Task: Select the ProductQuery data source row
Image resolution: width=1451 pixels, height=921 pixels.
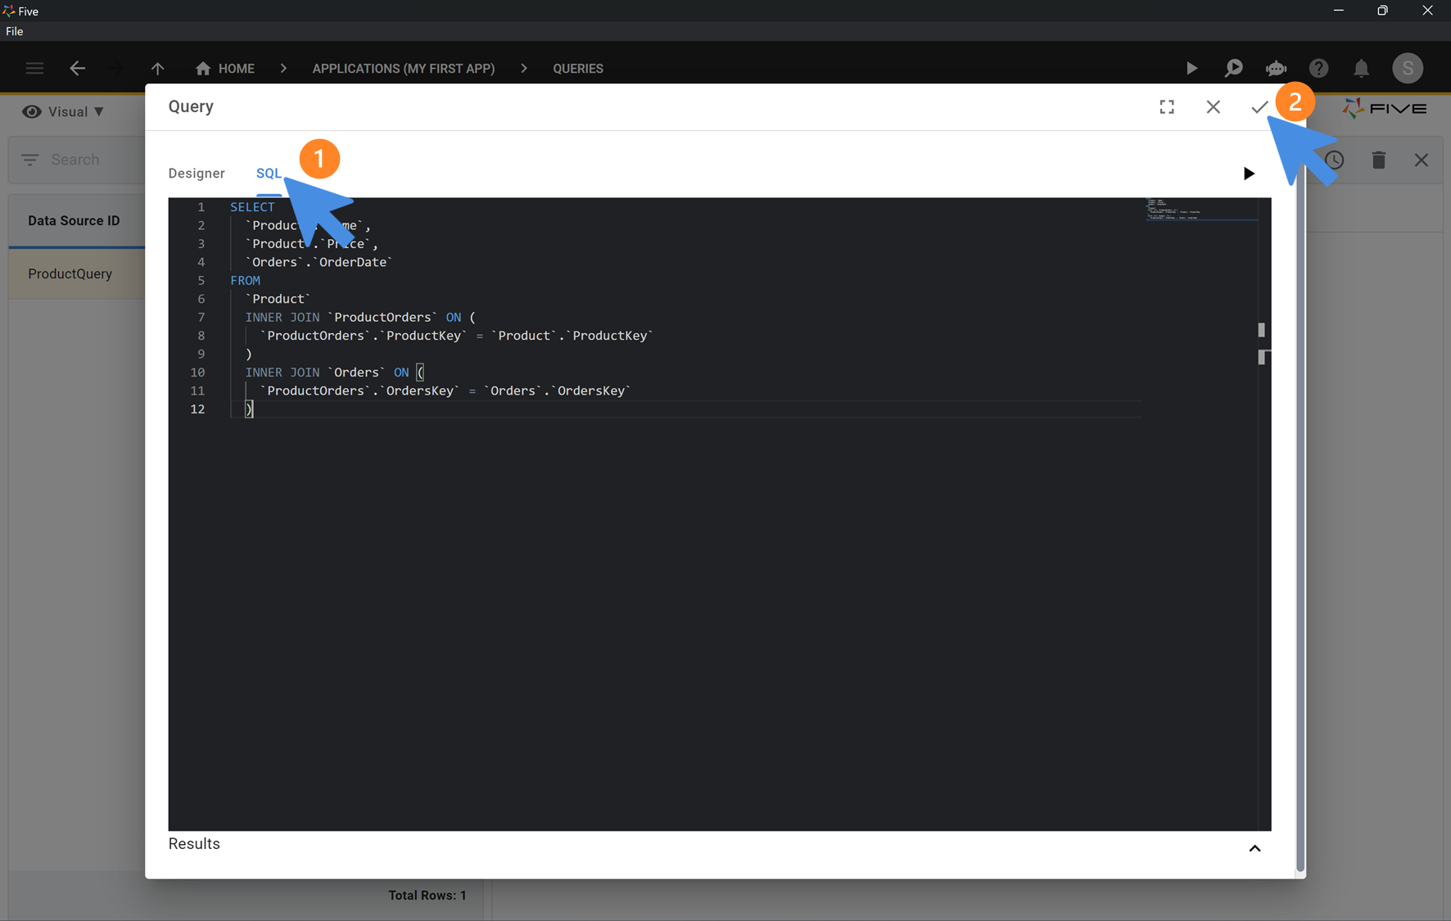Action: [x=70, y=273]
